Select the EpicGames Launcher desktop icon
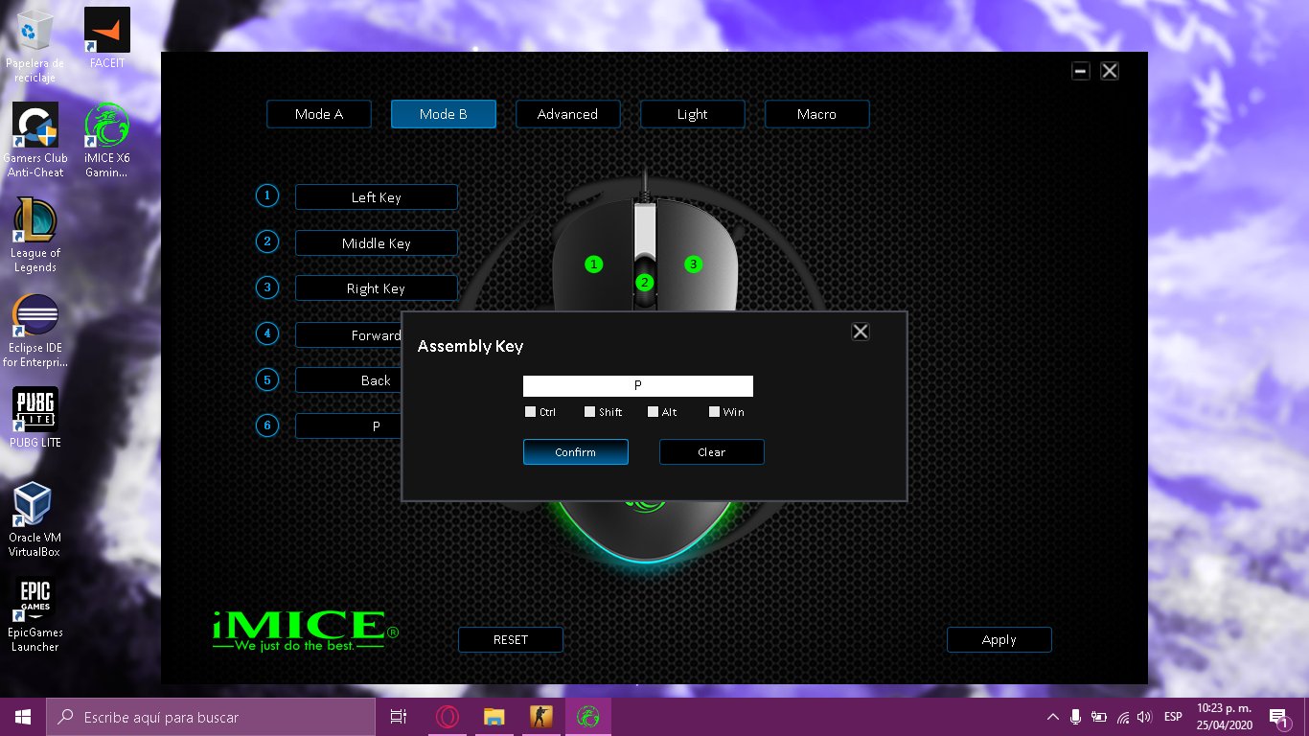Screen dimensions: 1309x736 tap(35, 615)
